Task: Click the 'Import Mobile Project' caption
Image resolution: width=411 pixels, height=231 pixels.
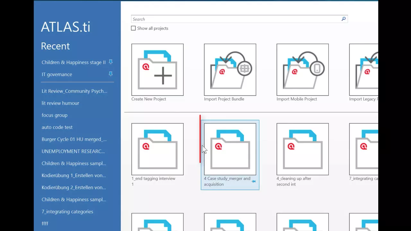Action: pos(297,99)
